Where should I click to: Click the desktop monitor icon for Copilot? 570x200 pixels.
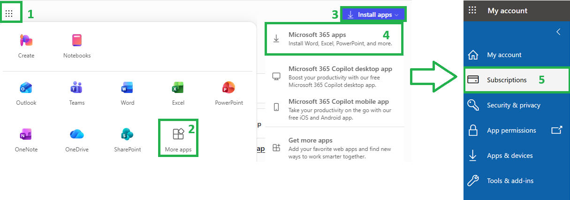point(276,77)
